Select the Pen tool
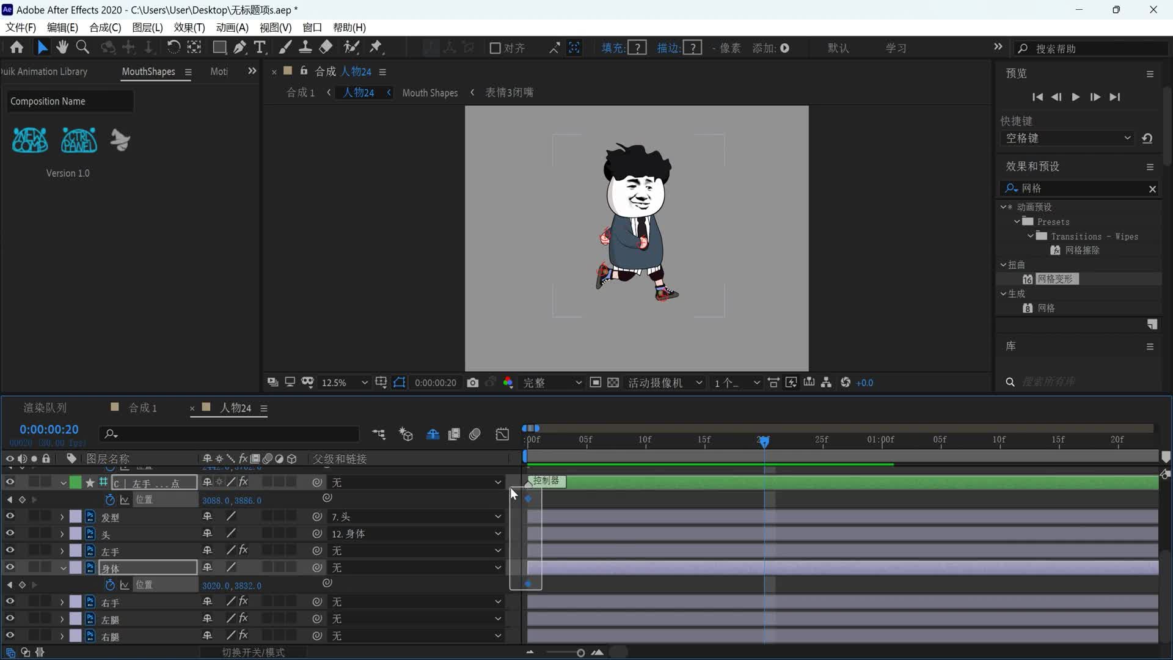 coord(240,47)
